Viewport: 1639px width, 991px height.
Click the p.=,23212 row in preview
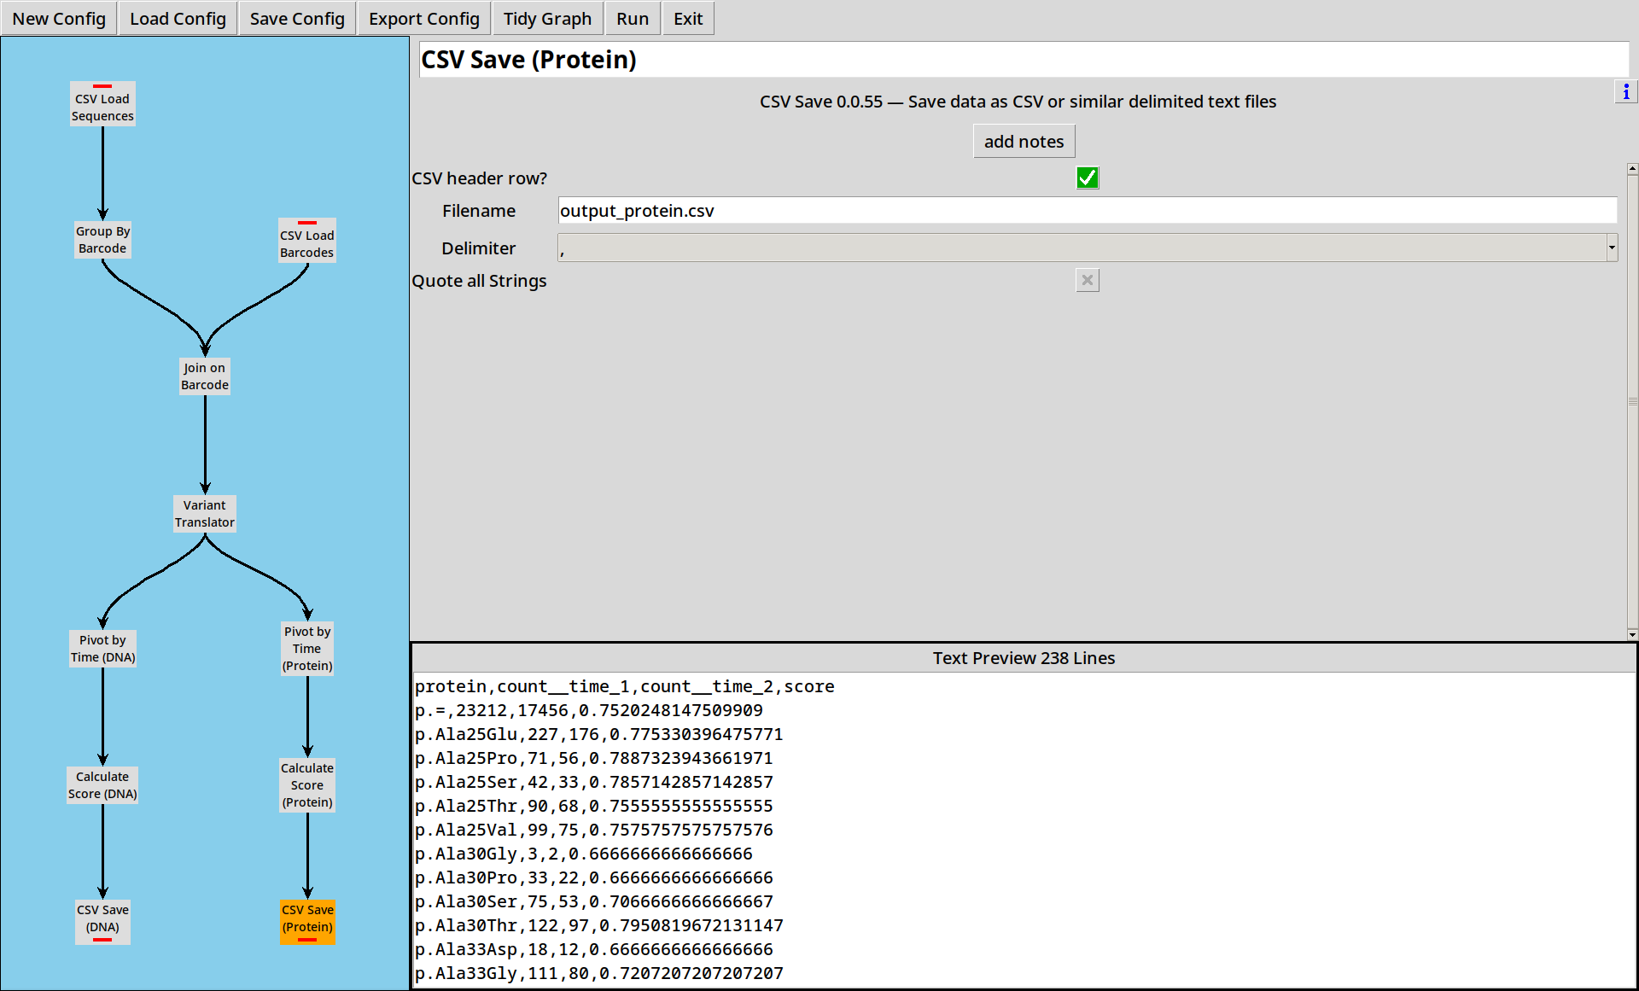click(x=588, y=710)
